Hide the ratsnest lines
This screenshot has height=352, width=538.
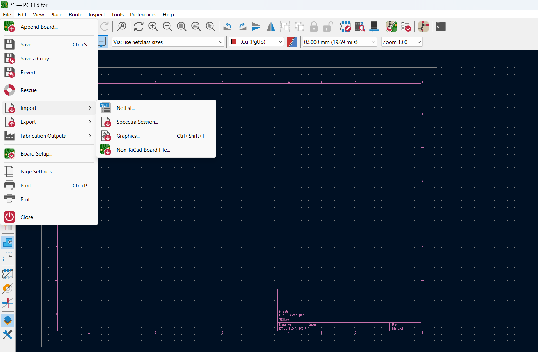coord(8,228)
